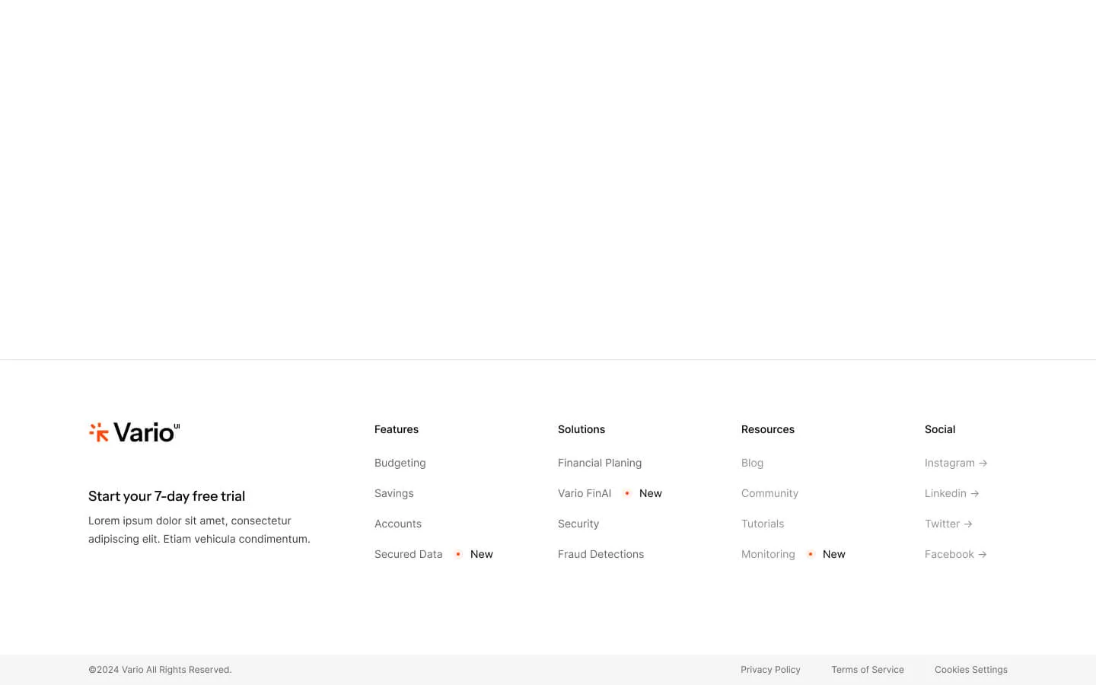Screen dimensions: 1096x685
Task: Click the arrow icon next to Linkedin
Action: coord(974,493)
